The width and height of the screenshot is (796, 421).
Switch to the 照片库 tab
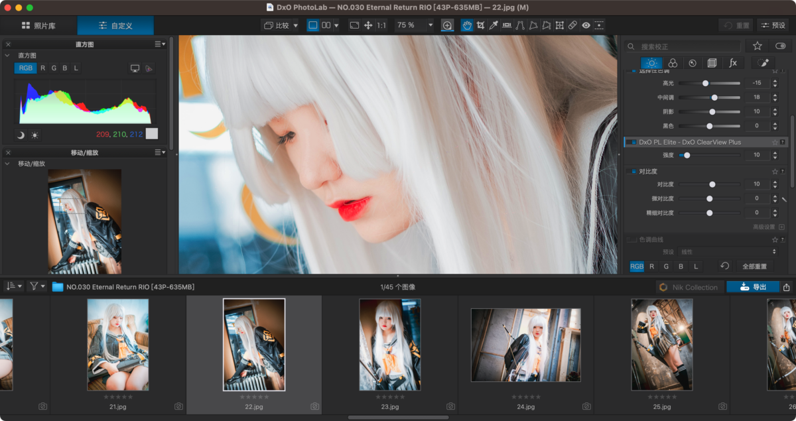(x=38, y=25)
